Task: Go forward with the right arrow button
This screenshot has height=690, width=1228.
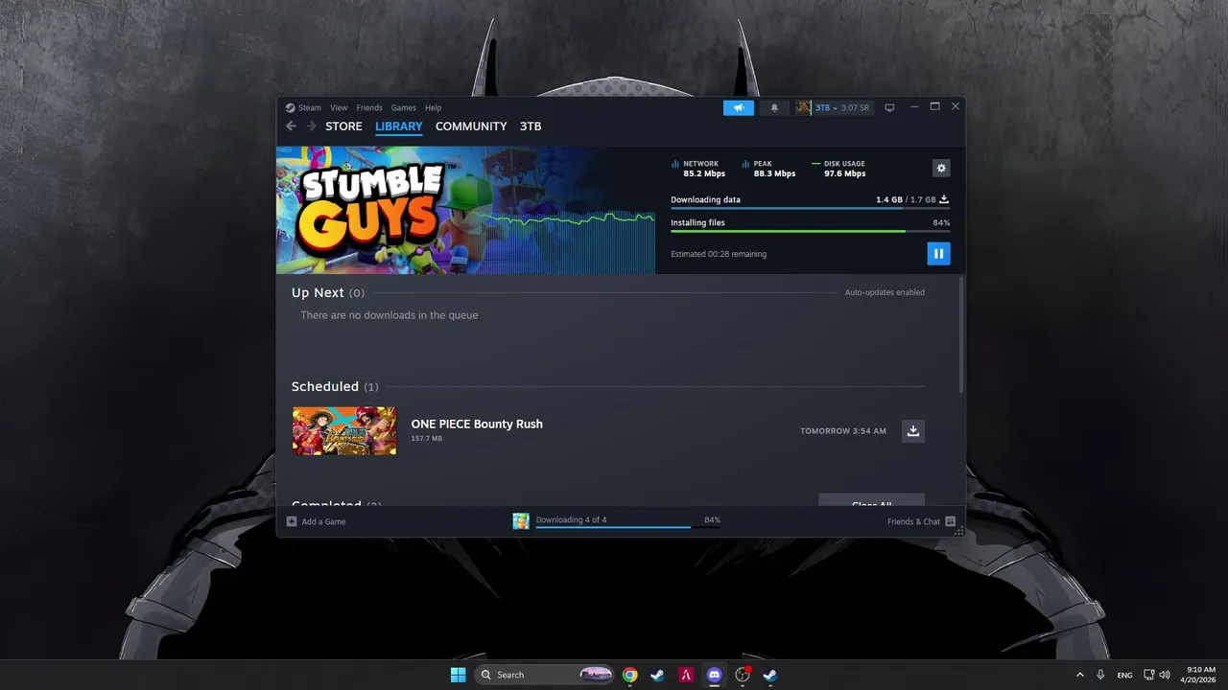Action: pos(311,126)
